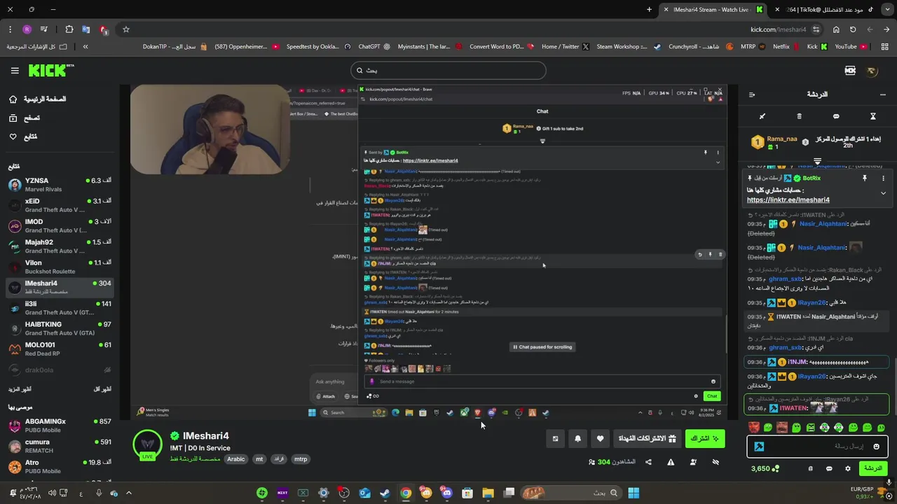
Task: Report stream with warning triangle icon
Action: pyautogui.click(x=671, y=462)
